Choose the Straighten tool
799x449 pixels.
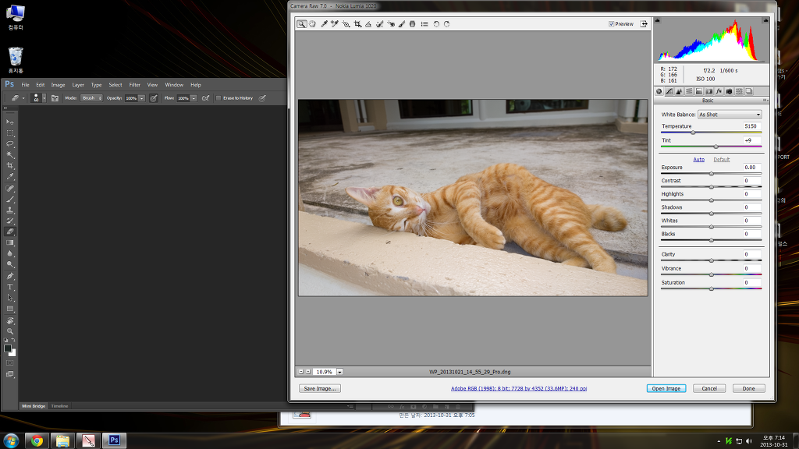coord(368,24)
